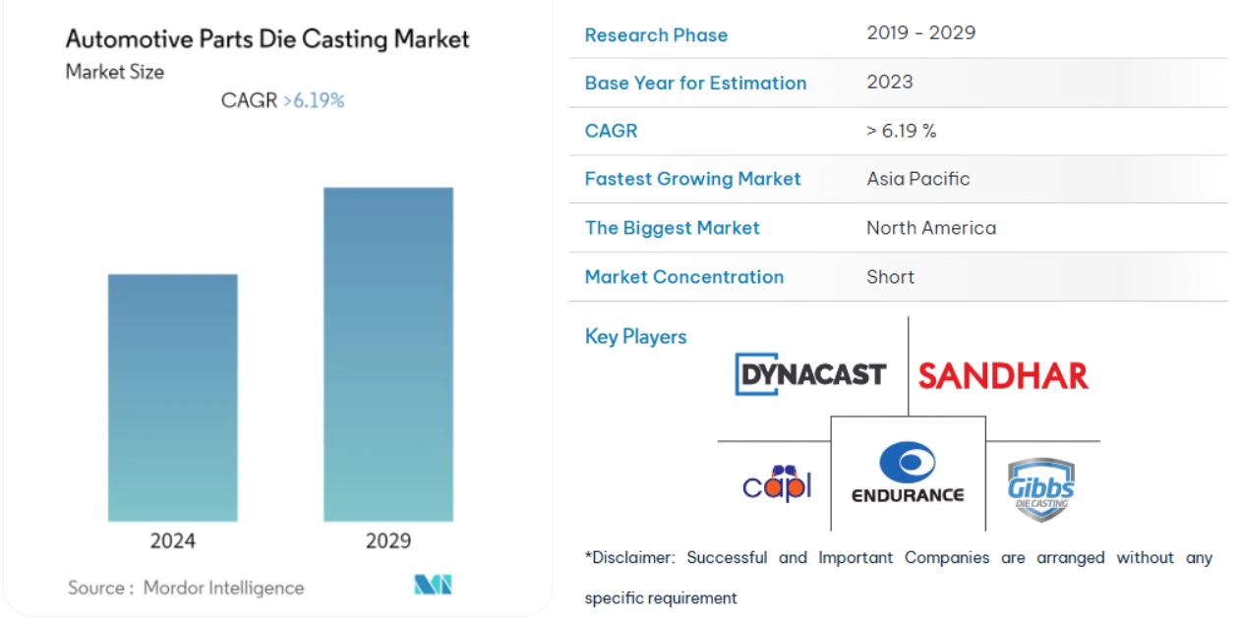Click the North America value
The height and width of the screenshot is (619, 1239).
[x=930, y=228]
